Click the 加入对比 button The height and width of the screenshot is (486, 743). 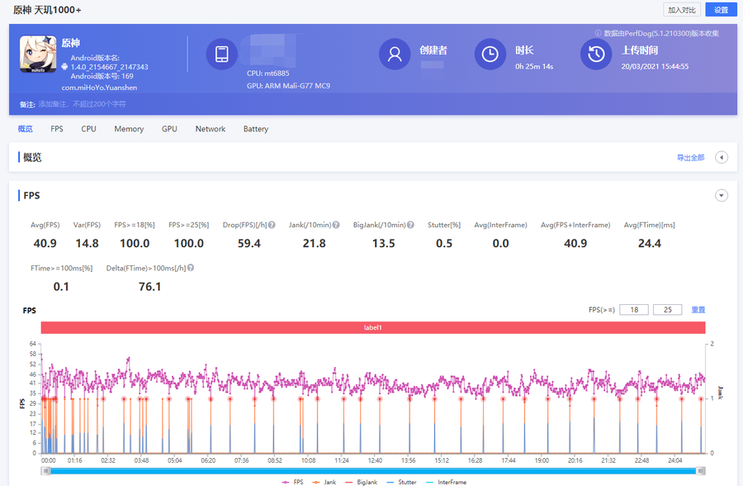click(682, 10)
